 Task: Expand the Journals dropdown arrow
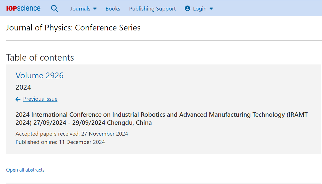point(95,9)
